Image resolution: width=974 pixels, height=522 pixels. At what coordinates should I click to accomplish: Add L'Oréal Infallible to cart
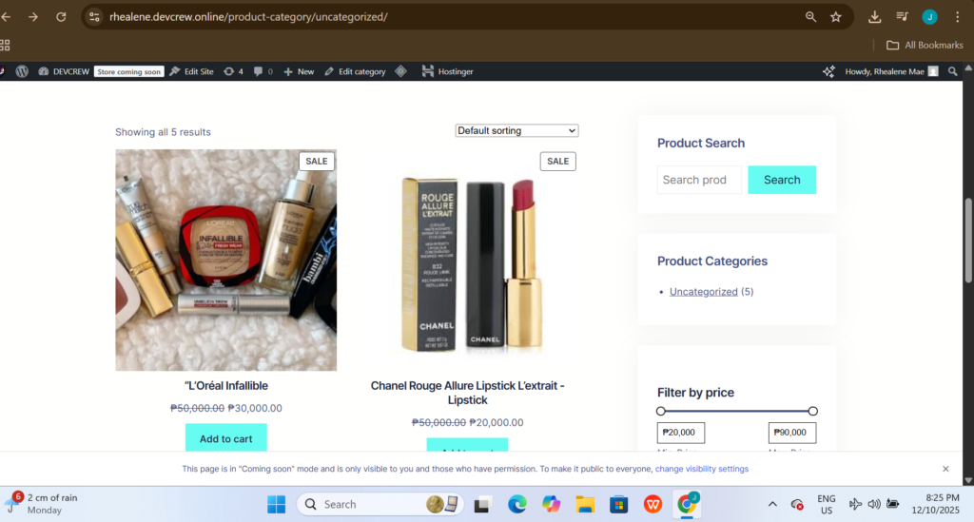225,438
